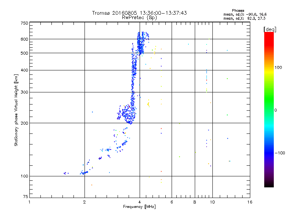
Task: Click the plot title 'Tromsø 20160805 13:36:00-13:37:43'
Action: [139, 13]
